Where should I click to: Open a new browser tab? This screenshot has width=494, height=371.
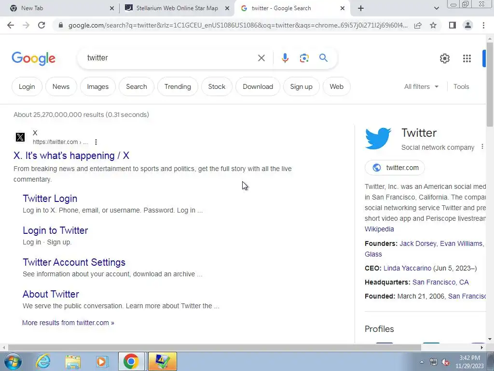click(x=361, y=8)
